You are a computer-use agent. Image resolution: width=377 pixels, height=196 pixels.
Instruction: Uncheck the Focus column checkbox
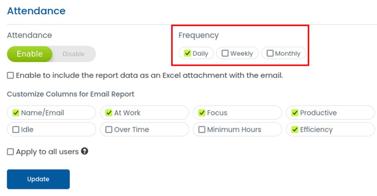pos(202,113)
